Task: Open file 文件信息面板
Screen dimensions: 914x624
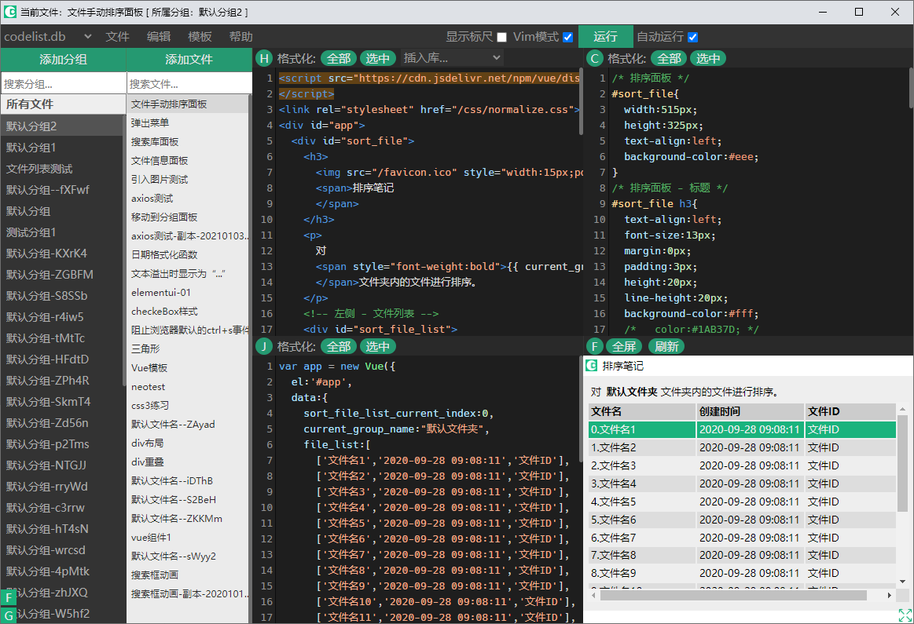Action: [188, 161]
